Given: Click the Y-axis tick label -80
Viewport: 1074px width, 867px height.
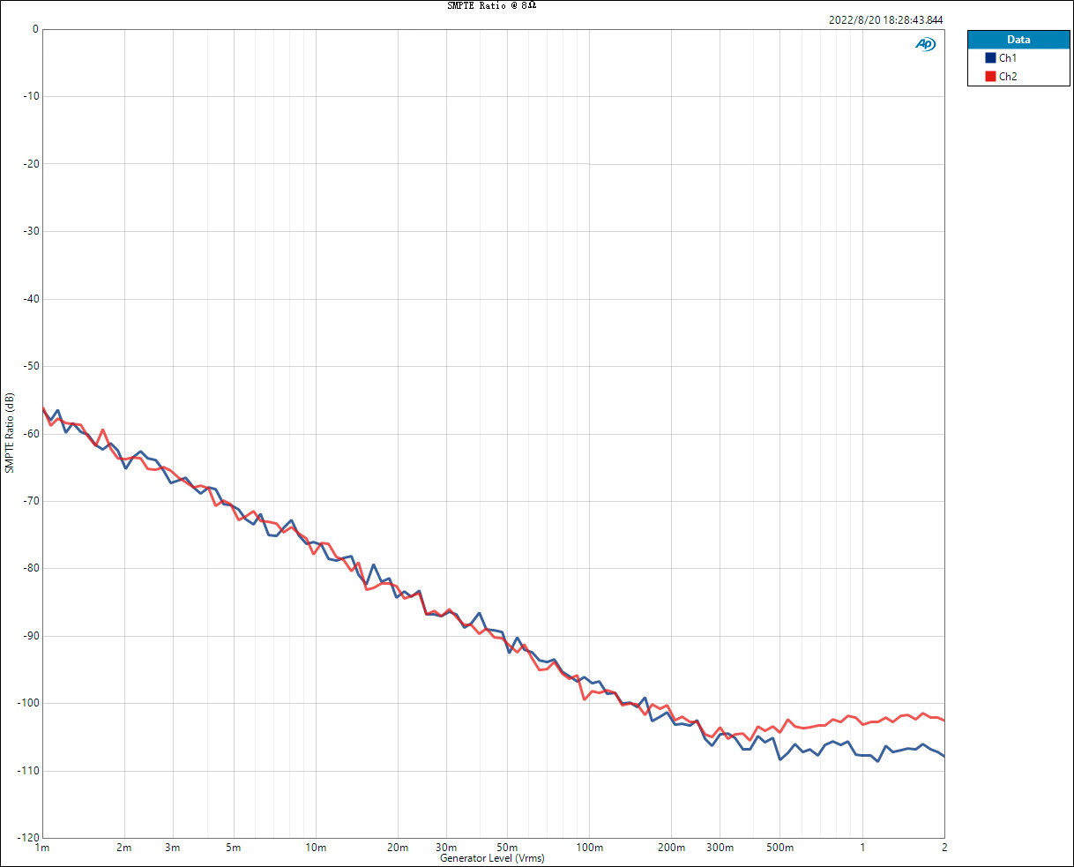Looking at the screenshot, I should tap(30, 569).
